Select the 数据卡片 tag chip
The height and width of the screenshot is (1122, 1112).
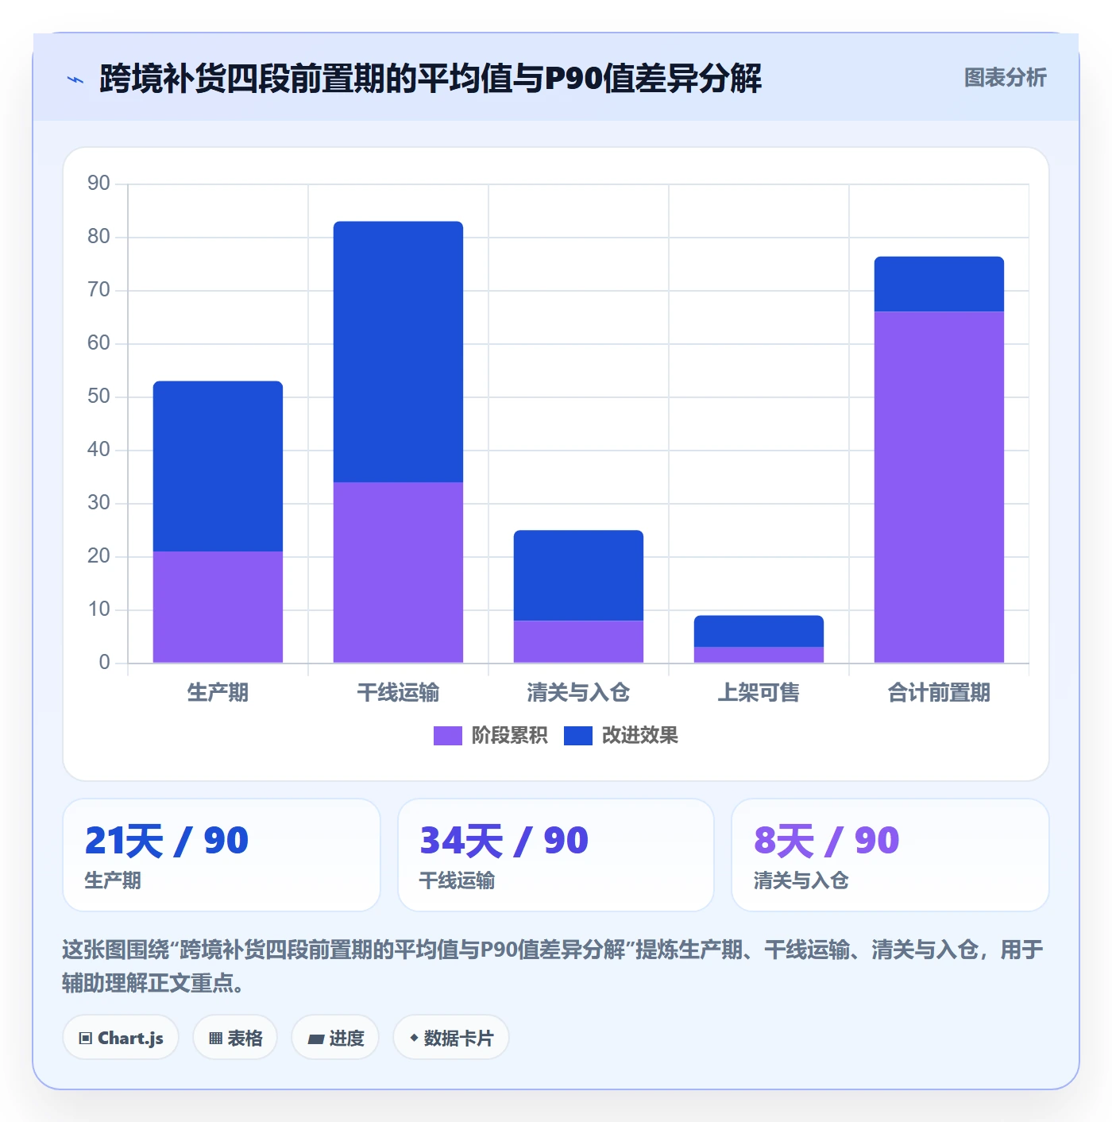[x=451, y=1038]
